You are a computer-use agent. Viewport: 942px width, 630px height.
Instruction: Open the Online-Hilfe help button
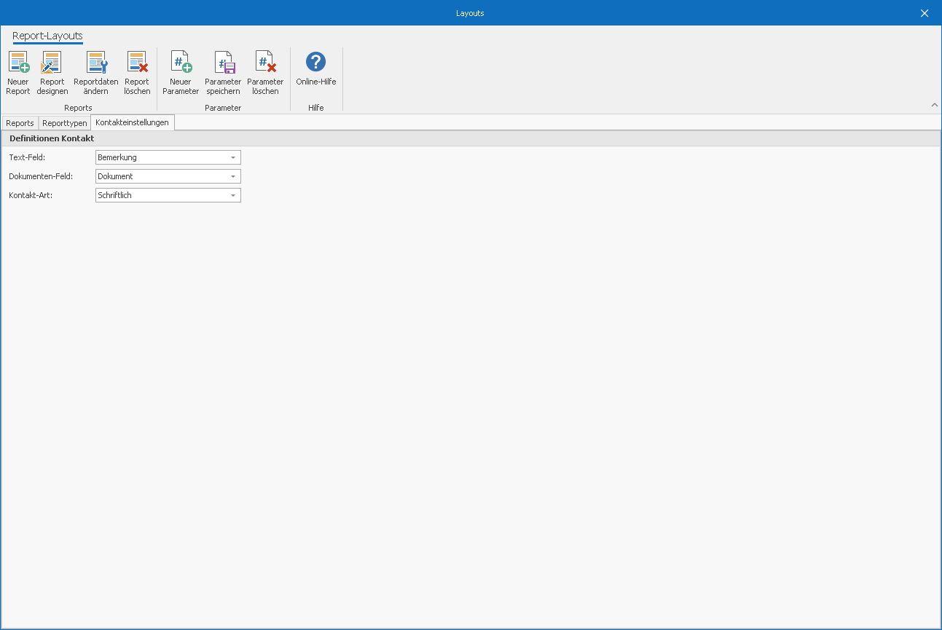coord(315,63)
